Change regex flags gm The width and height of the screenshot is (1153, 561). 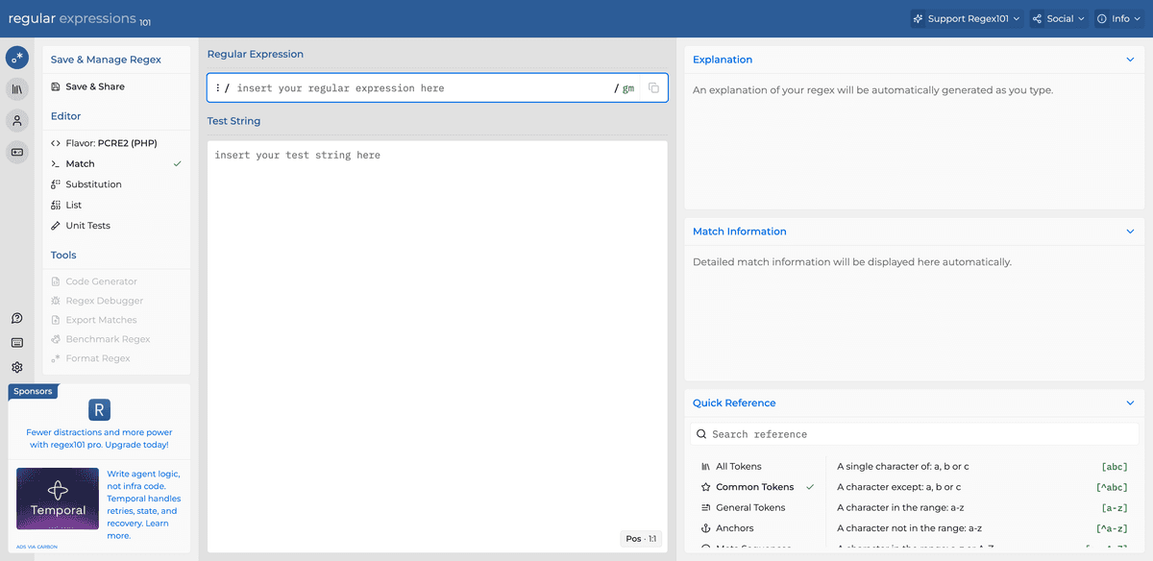(628, 88)
